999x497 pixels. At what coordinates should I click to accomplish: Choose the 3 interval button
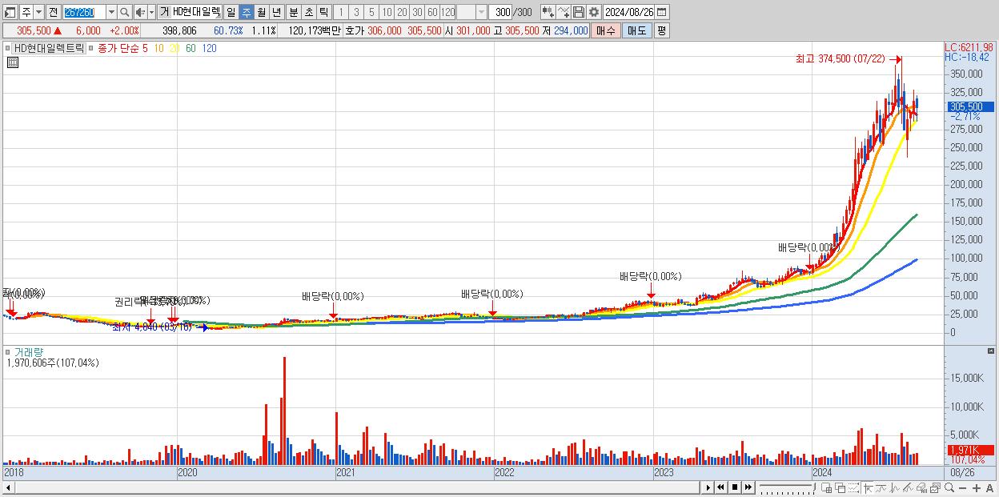point(356,12)
